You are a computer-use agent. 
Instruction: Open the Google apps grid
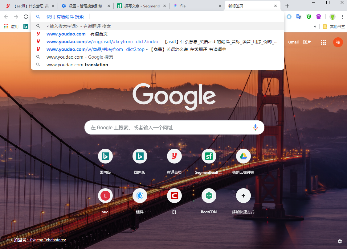[323, 42]
